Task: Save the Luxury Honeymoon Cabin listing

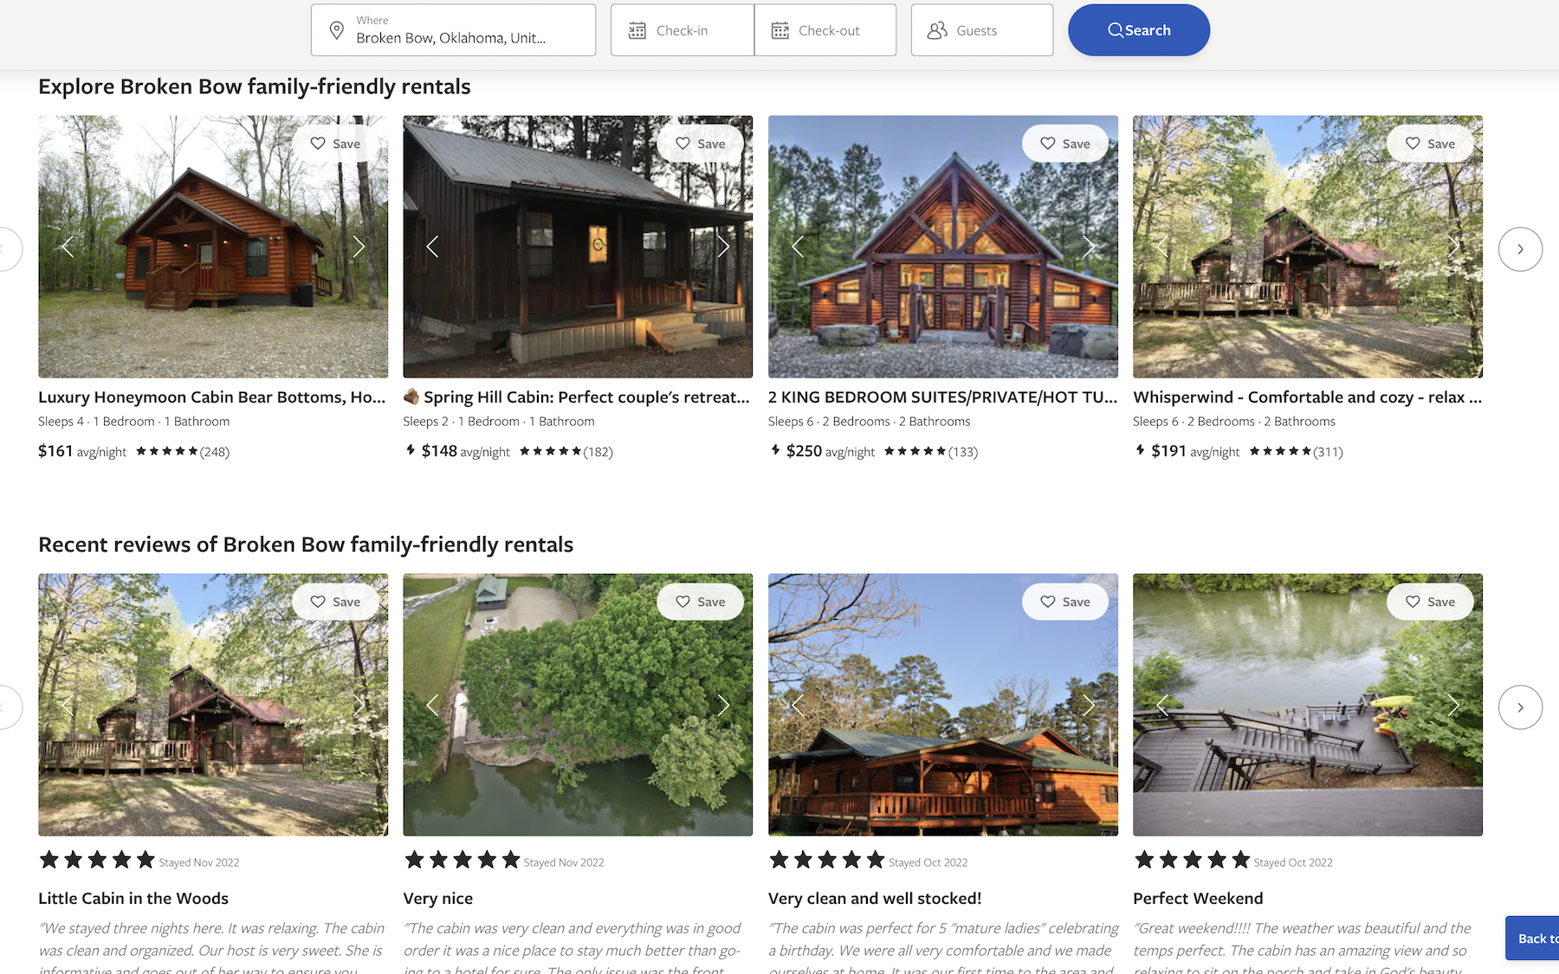Action: (x=335, y=144)
